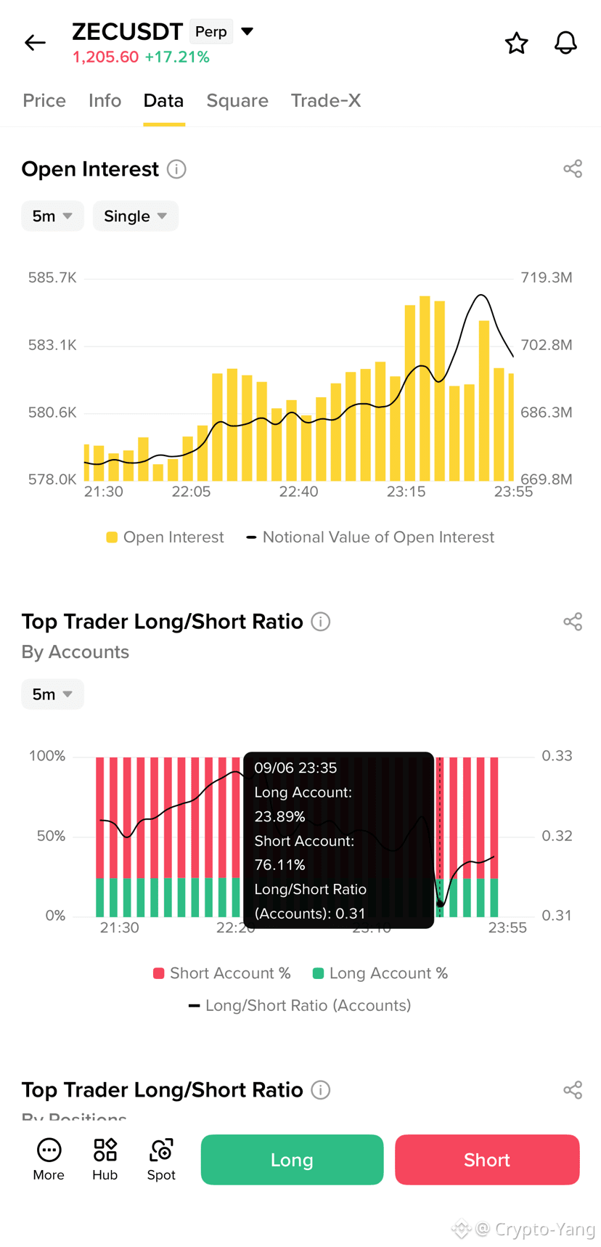The height and width of the screenshot is (1247, 601).
Task: Switch to the Square tab
Action: (x=237, y=101)
